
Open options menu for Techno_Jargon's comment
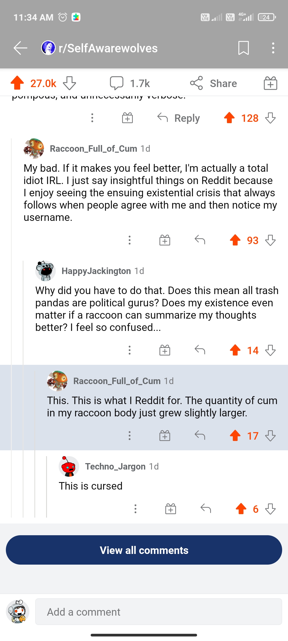tap(135, 509)
